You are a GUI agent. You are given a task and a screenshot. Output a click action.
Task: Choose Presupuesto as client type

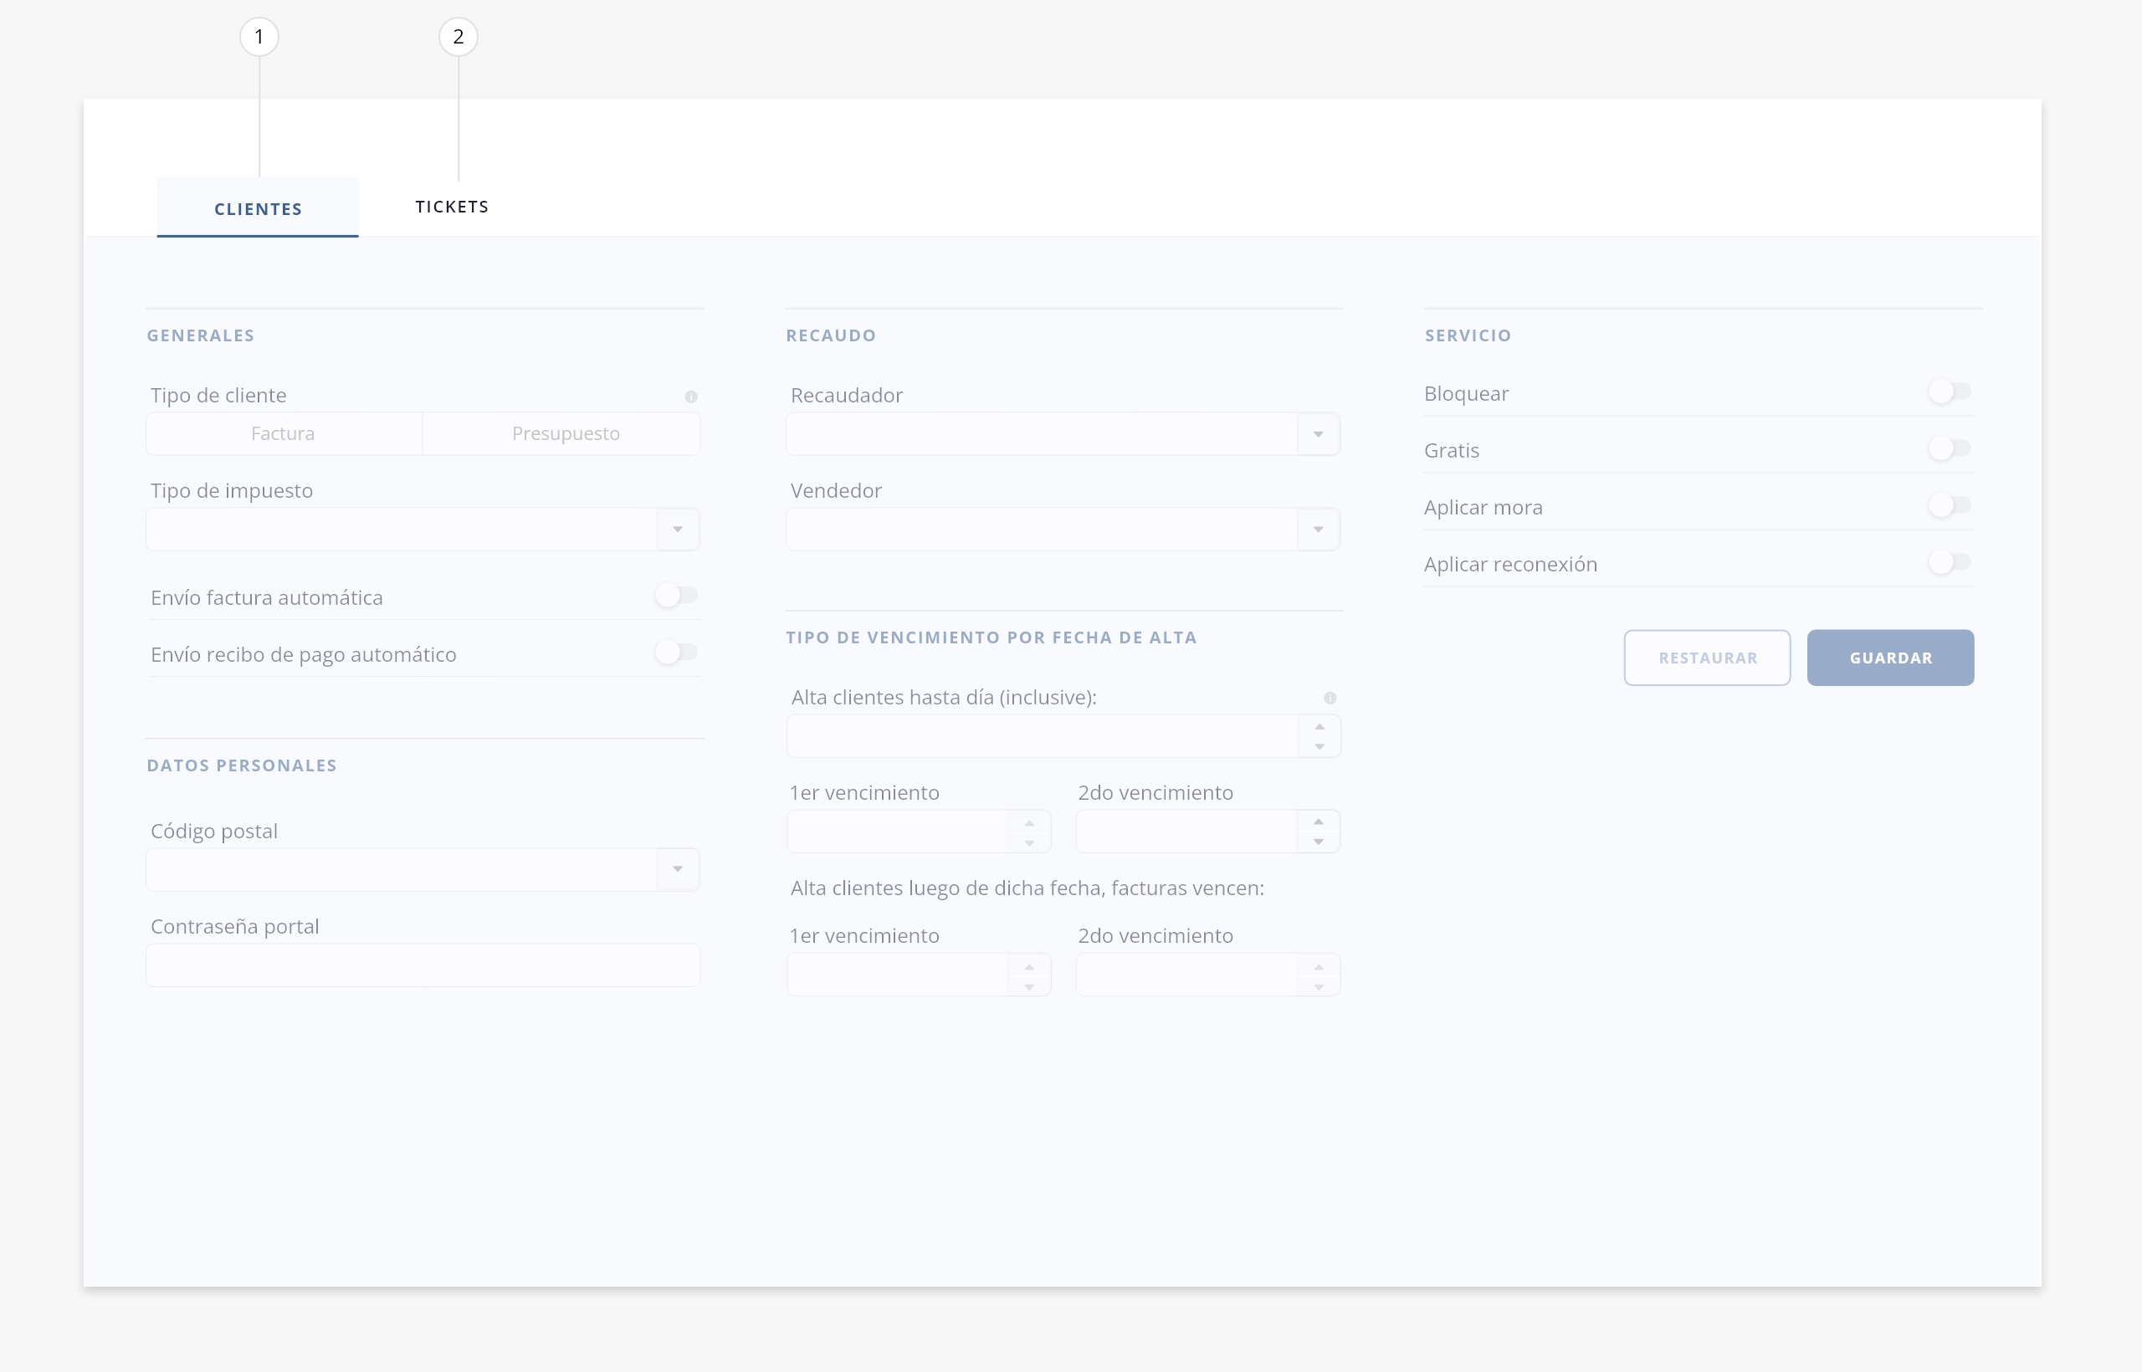[565, 434]
